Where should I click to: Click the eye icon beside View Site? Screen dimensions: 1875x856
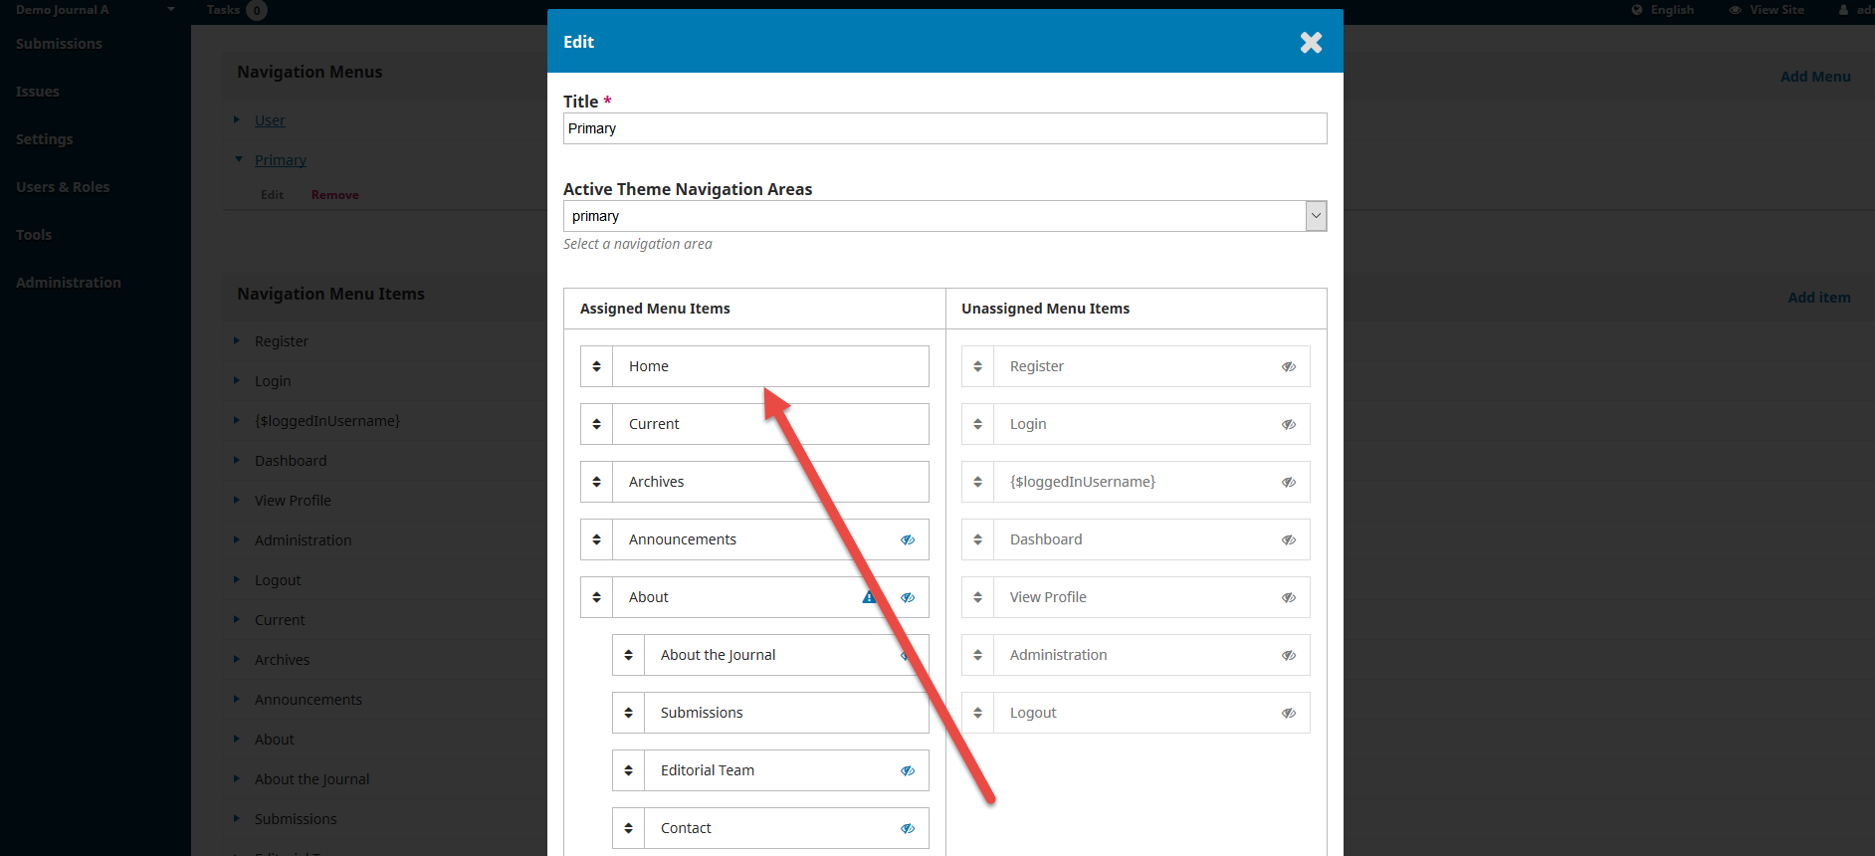(1736, 10)
